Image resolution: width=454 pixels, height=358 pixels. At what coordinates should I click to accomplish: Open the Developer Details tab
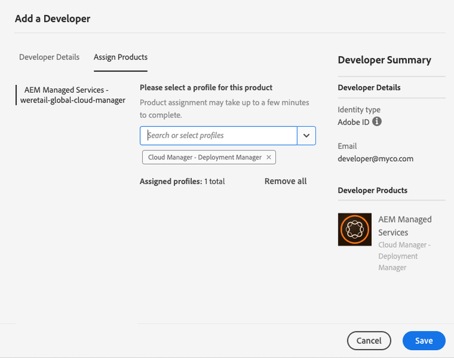point(49,57)
